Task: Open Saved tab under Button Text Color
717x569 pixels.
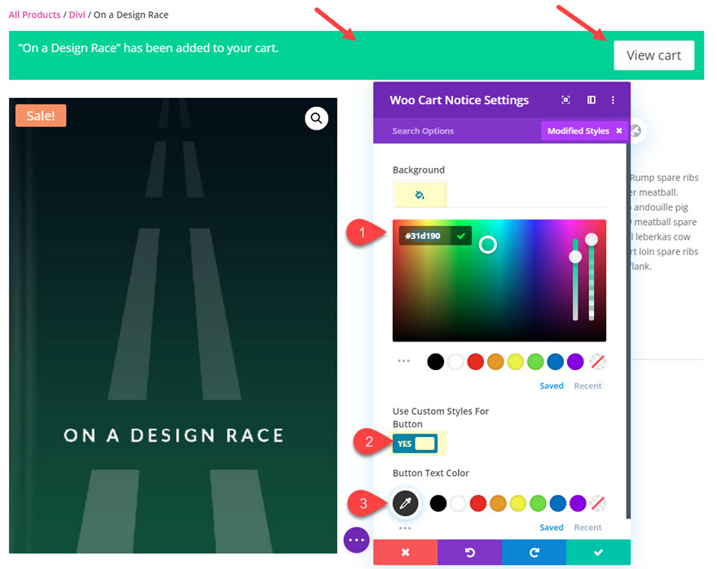Action: click(x=552, y=527)
